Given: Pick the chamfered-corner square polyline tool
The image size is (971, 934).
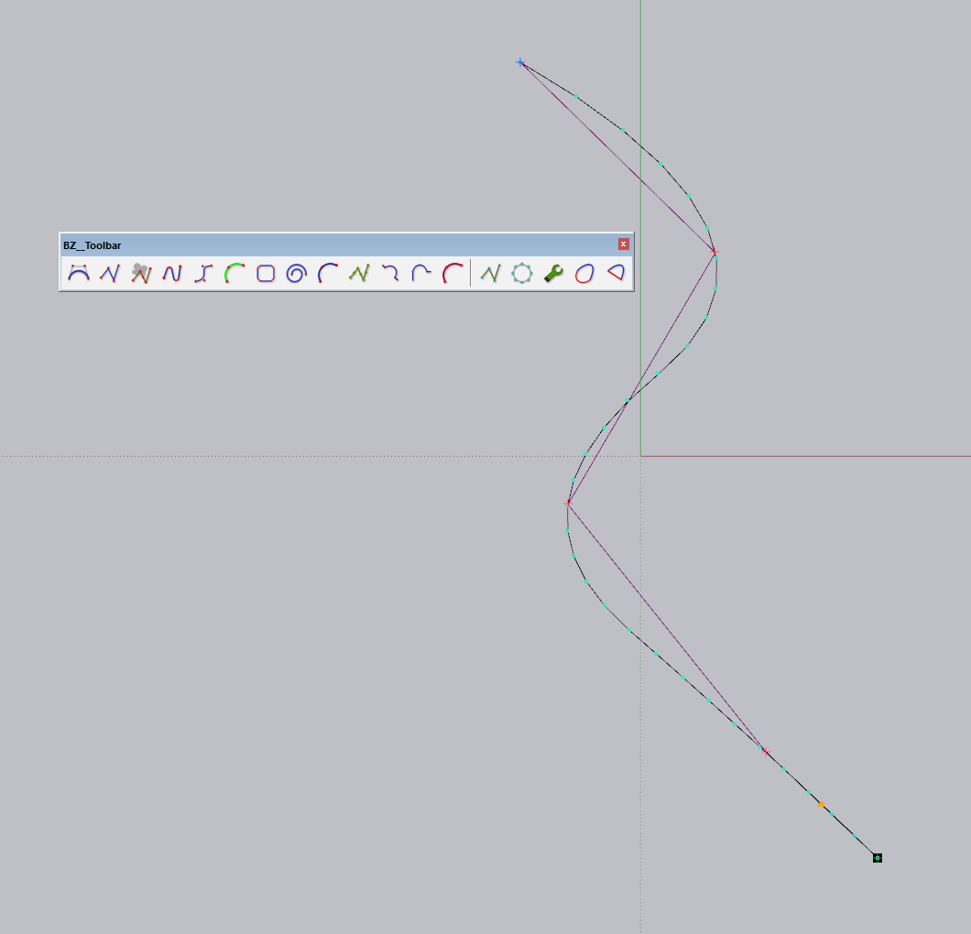Looking at the screenshot, I should [x=266, y=273].
